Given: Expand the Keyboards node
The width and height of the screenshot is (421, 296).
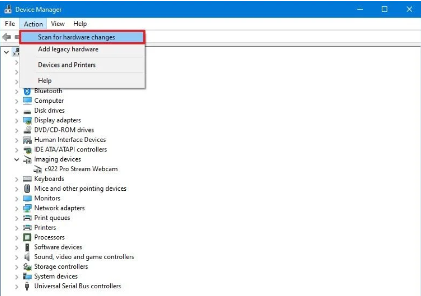Looking at the screenshot, I should tap(17, 180).
